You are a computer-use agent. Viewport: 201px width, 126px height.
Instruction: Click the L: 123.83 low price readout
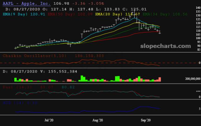point(108,9)
